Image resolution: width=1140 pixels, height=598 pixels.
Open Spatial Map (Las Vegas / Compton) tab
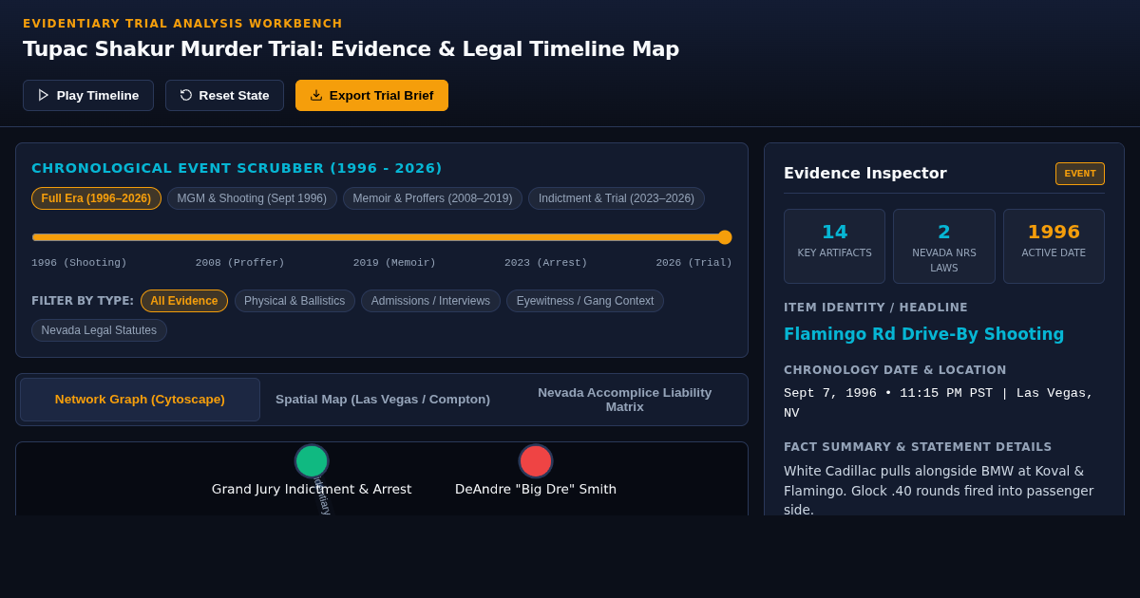[x=383, y=400]
